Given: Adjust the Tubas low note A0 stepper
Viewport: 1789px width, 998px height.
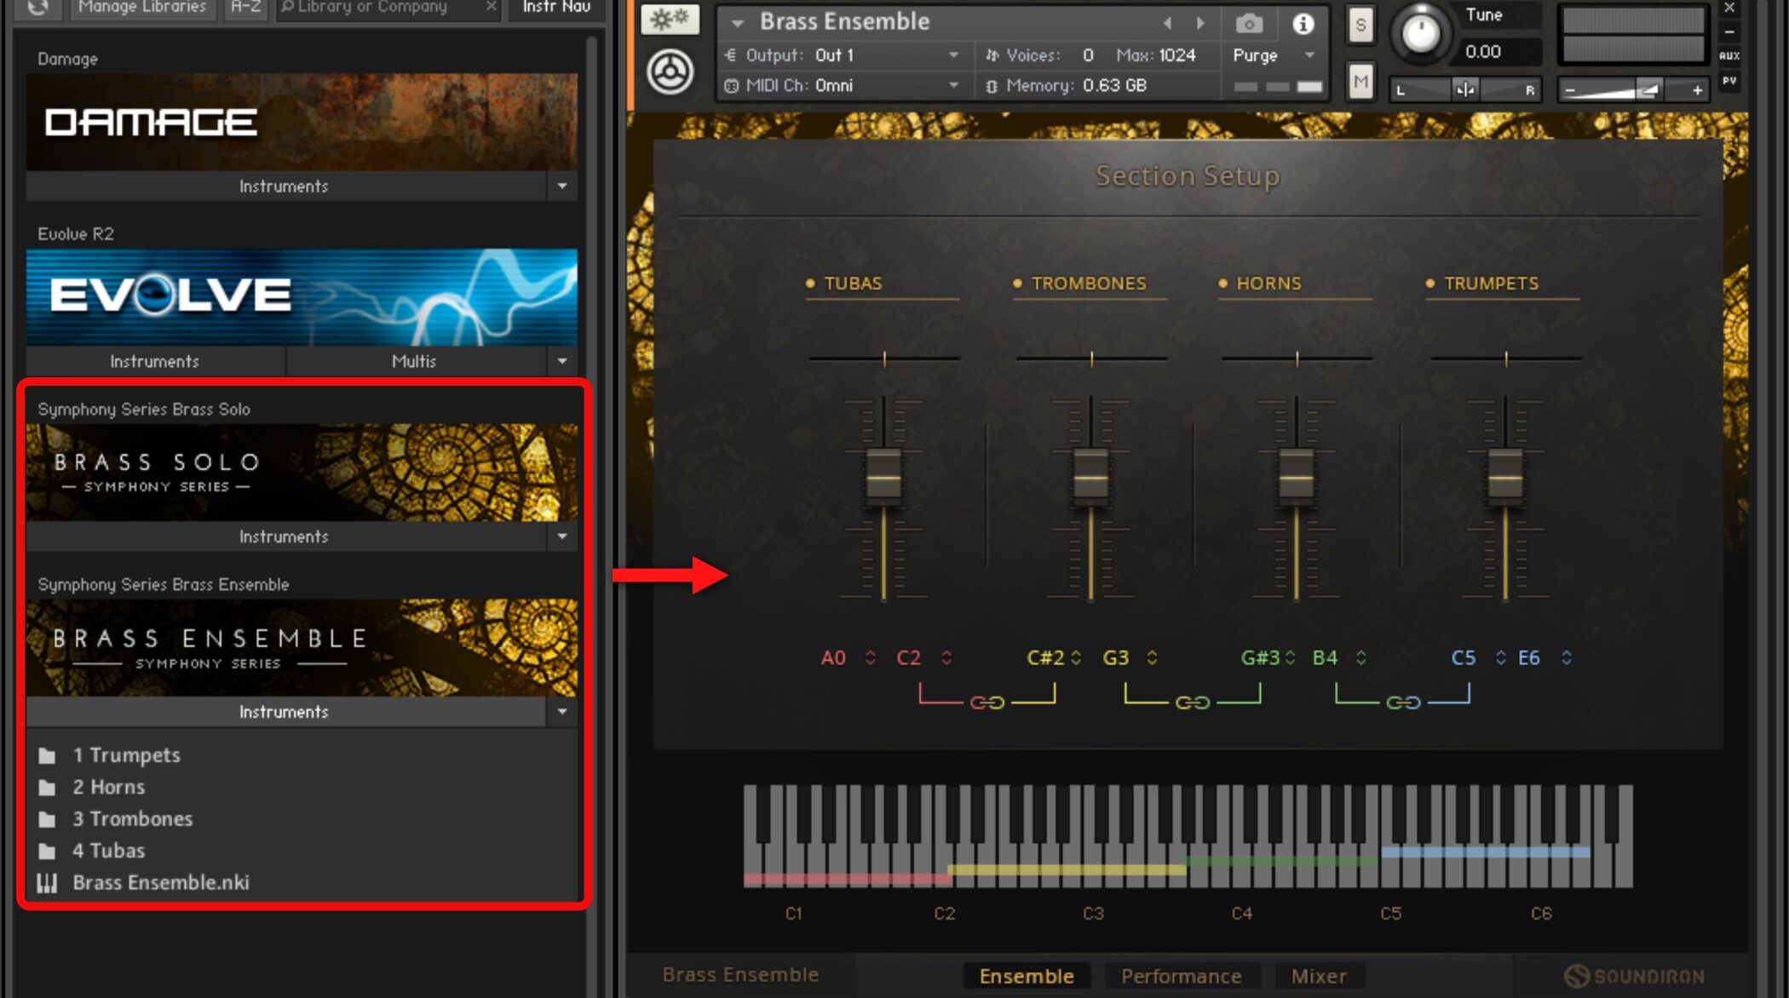Looking at the screenshot, I should tap(871, 658).
